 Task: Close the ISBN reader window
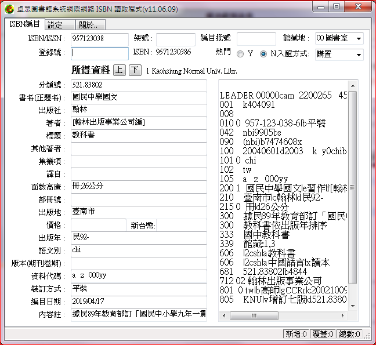[358, 7]
